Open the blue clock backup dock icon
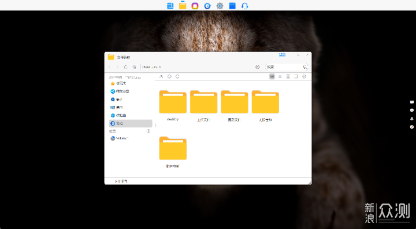The height and width of the screenshot is (229, 416). tap(207, 6)
